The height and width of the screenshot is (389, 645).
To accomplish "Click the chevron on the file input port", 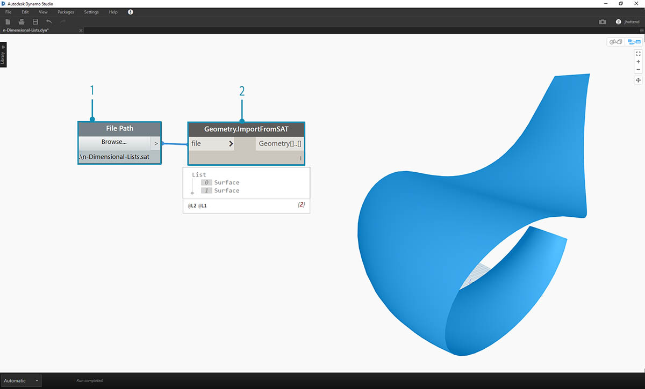I will coord(231,144).
